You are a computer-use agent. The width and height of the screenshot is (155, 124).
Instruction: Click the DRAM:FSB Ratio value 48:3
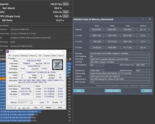point(143,71)
